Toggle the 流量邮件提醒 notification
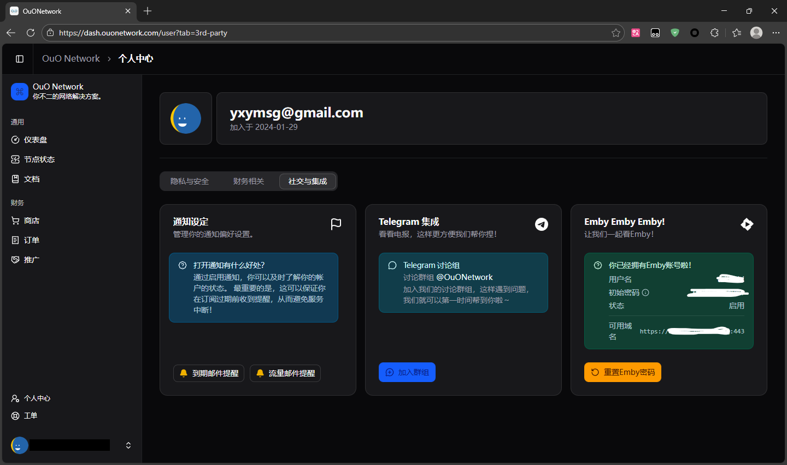787x465 pixels. click(285, 373)
